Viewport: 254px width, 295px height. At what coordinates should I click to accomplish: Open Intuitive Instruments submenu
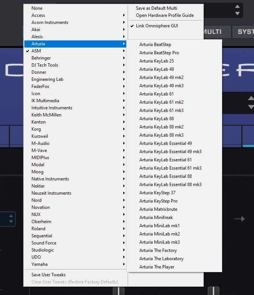point(75,108)
